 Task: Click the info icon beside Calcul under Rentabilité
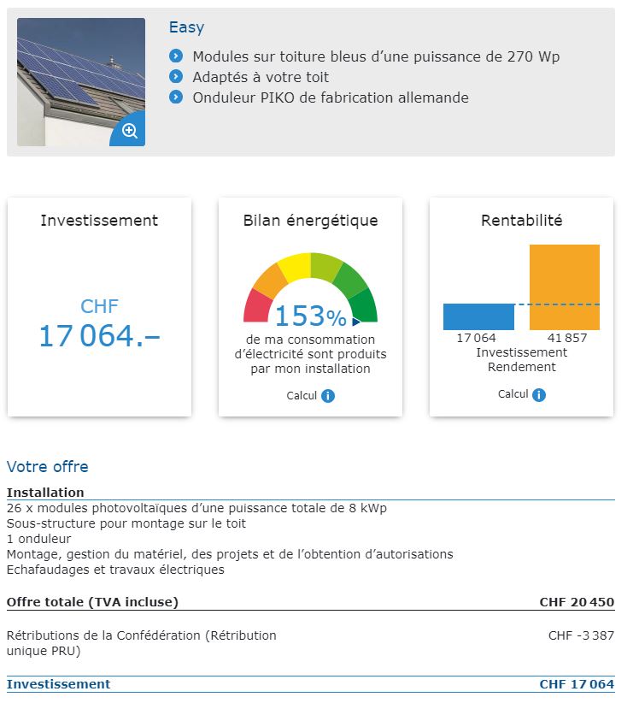(x=538, y=393)
